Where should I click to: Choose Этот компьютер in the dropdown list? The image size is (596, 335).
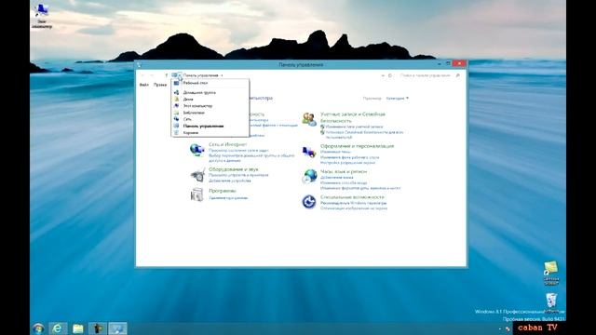(x=210, y=106)
